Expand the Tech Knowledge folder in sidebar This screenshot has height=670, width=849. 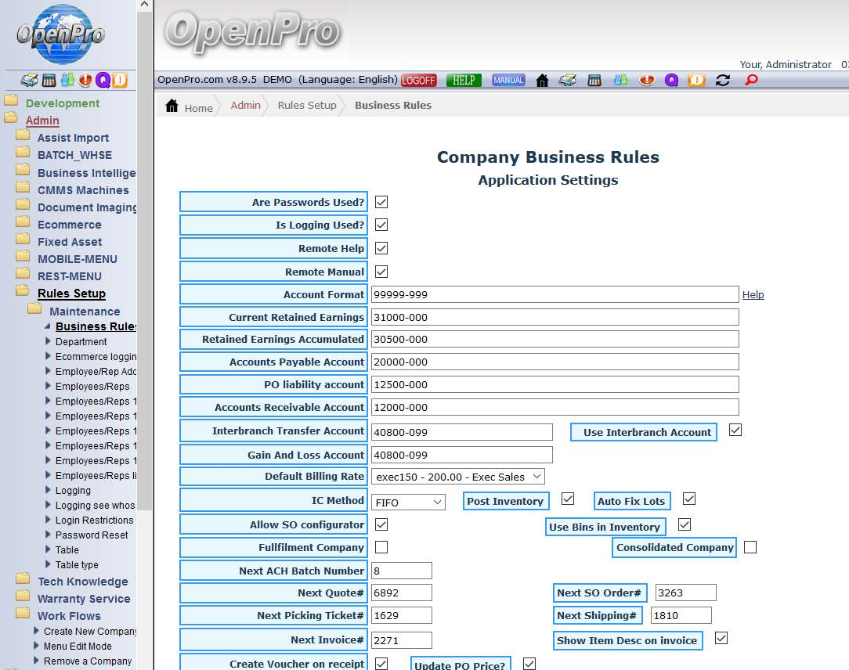tap(82, 582)
